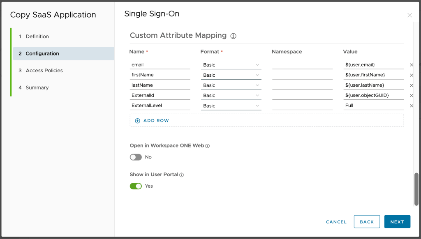Open Format dropdown for ExternalLevel row

231,106
